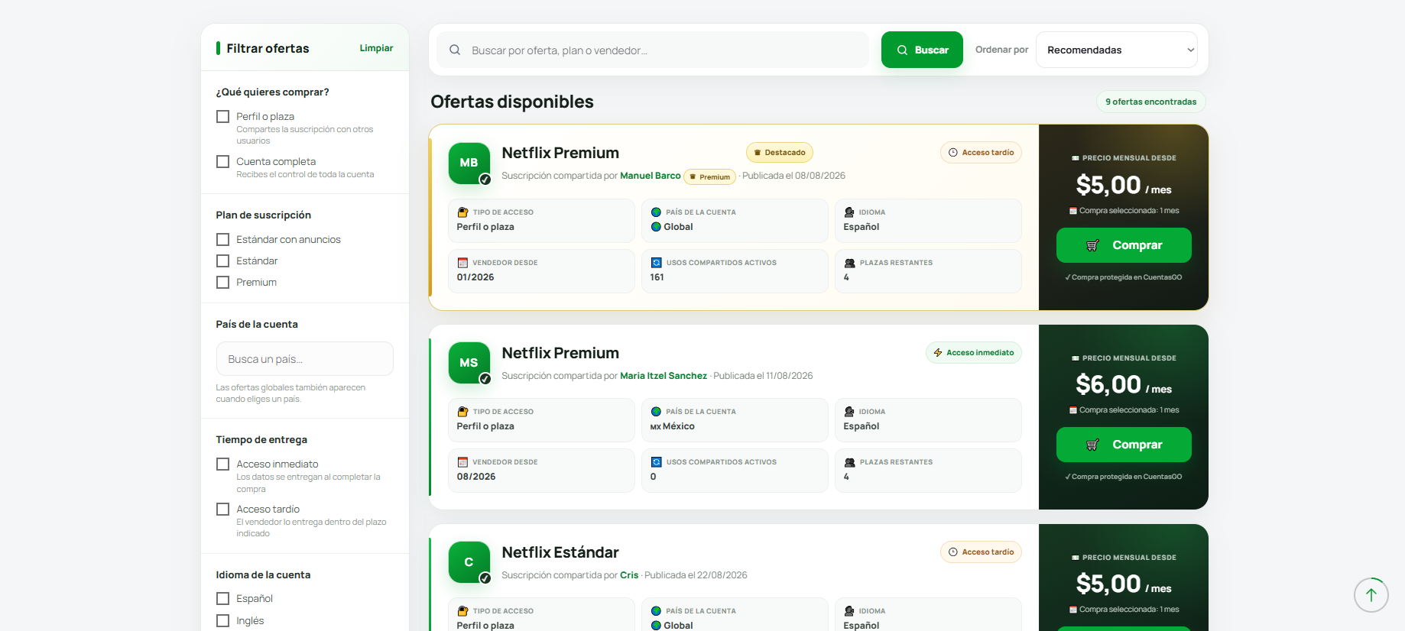1405x631 pixels.
Task: Check the Inglés language filter
Action: click(223, 621)
